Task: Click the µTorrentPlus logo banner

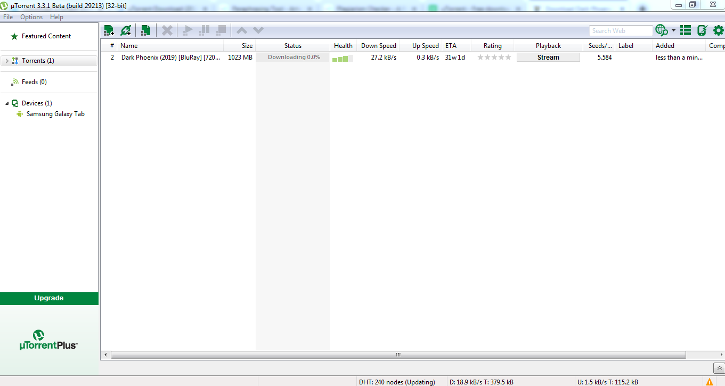Action: tap(48, 340)
